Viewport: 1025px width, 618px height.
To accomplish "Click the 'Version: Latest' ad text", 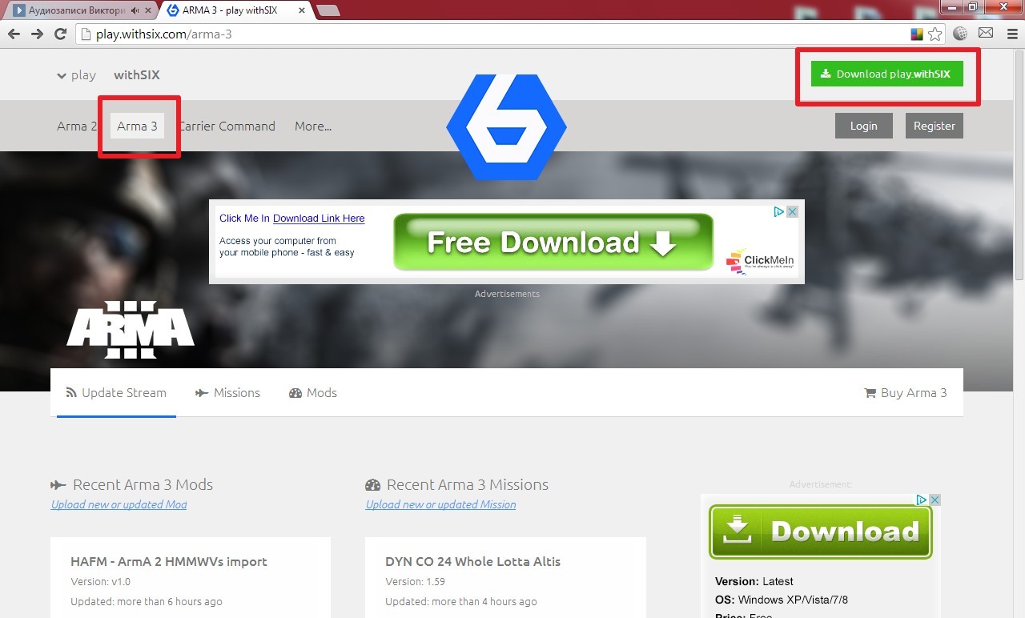I will pyautogui.click(x=754, y=581).
